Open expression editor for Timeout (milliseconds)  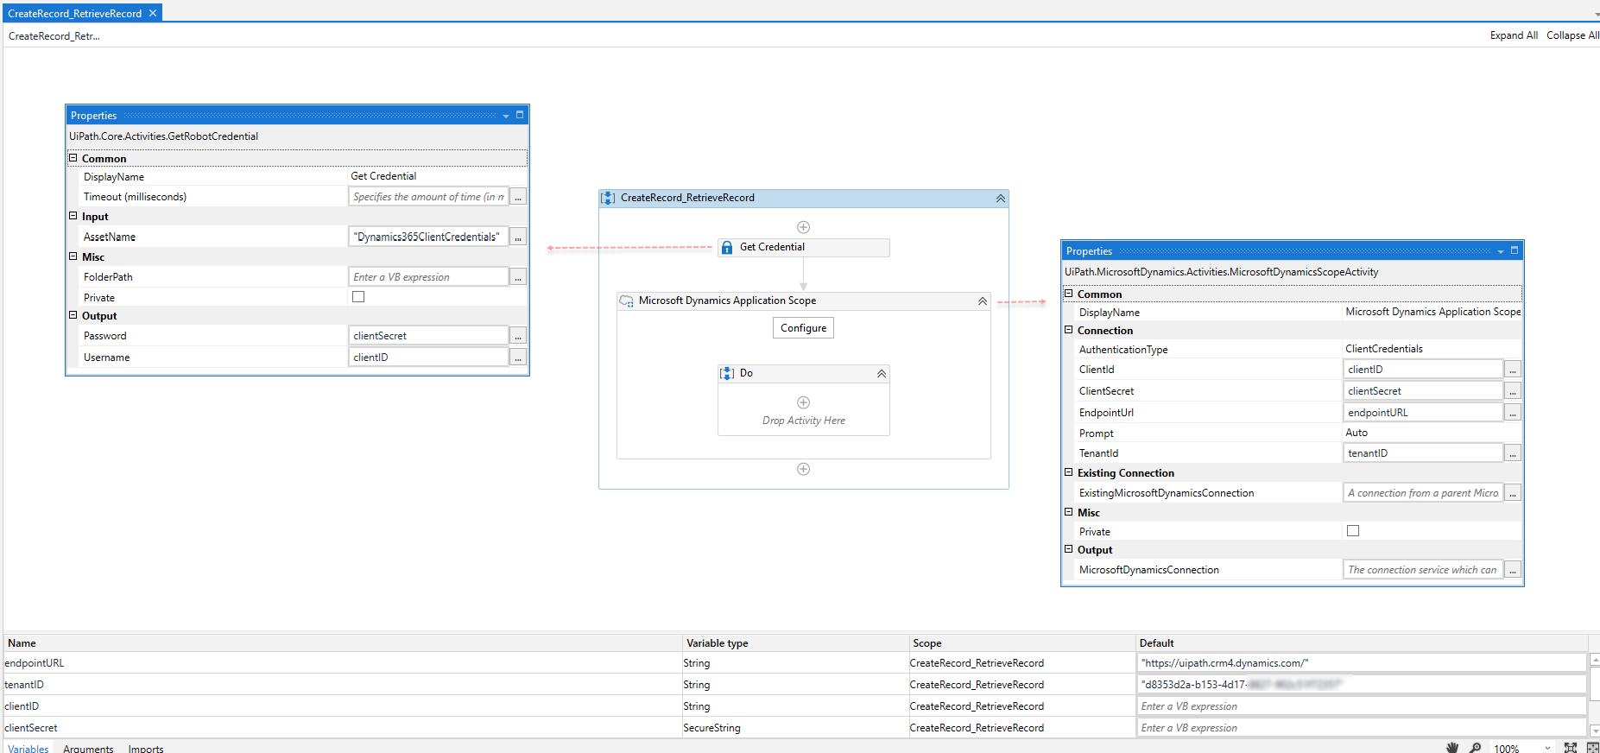(518, 197)
